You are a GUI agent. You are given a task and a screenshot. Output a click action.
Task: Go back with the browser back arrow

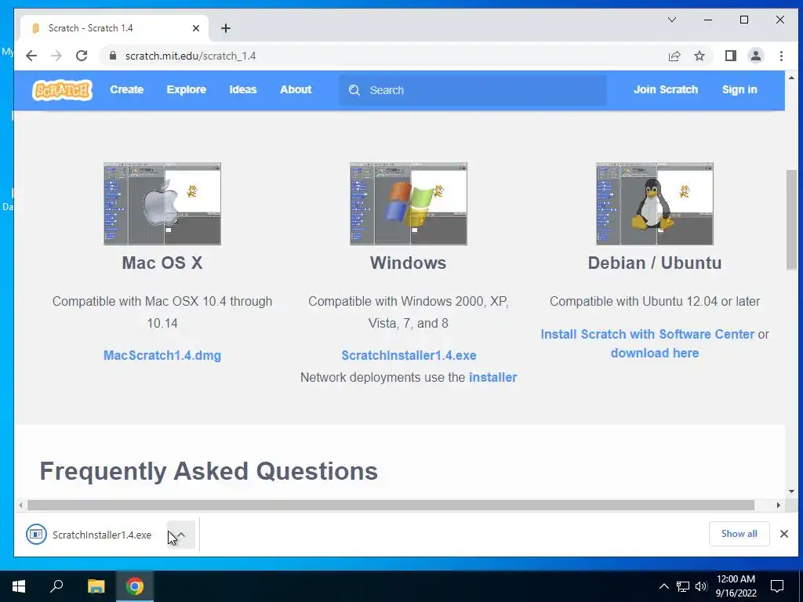[x=31, y=56]
